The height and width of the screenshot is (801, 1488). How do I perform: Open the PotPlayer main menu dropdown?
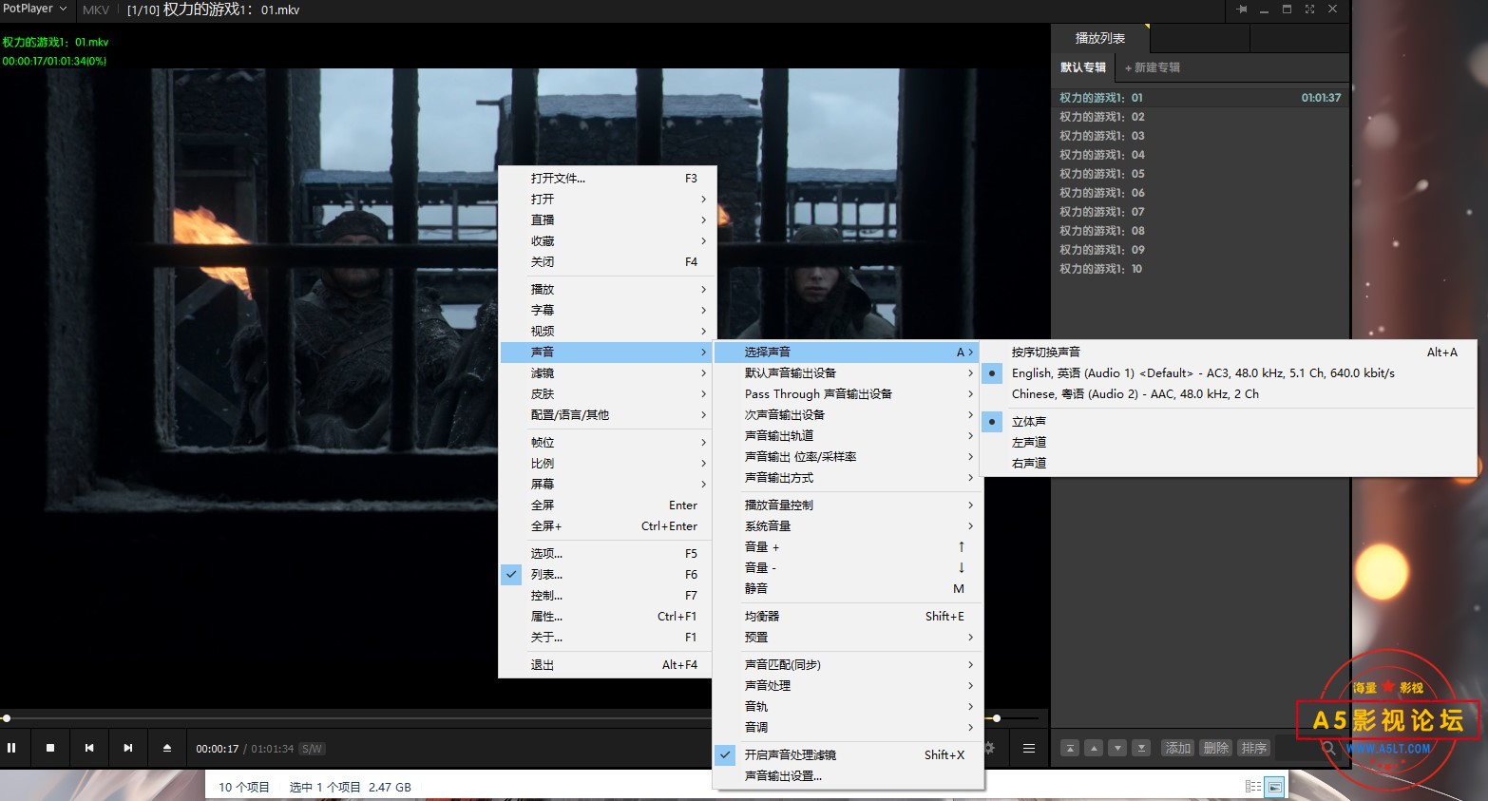(x=35, y=9)
